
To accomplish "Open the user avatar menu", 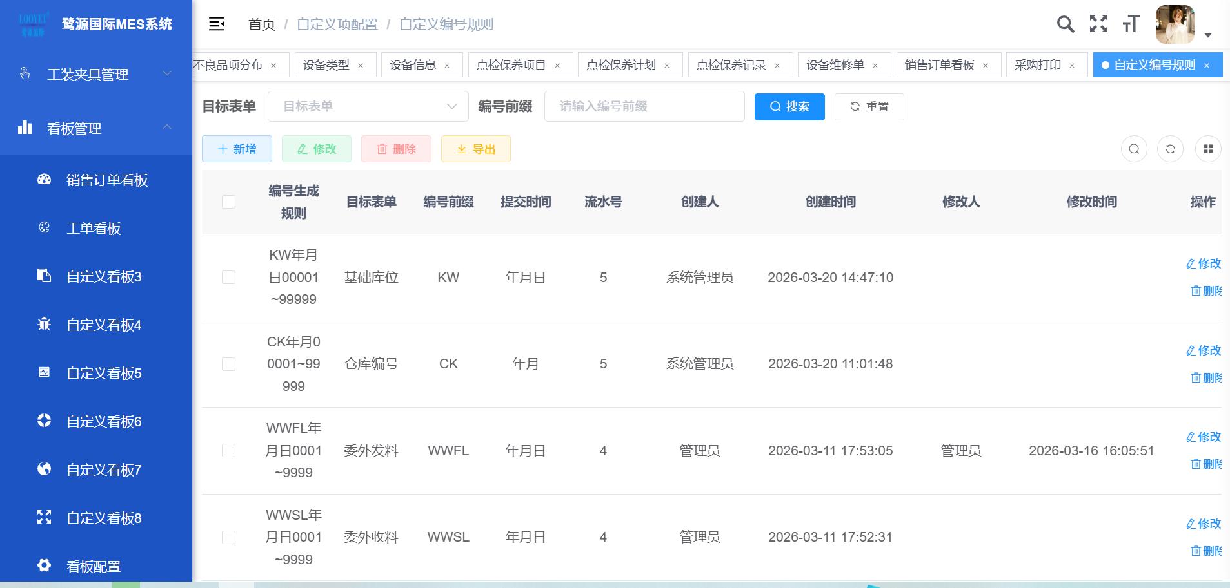I will [x=1175, y=24].
